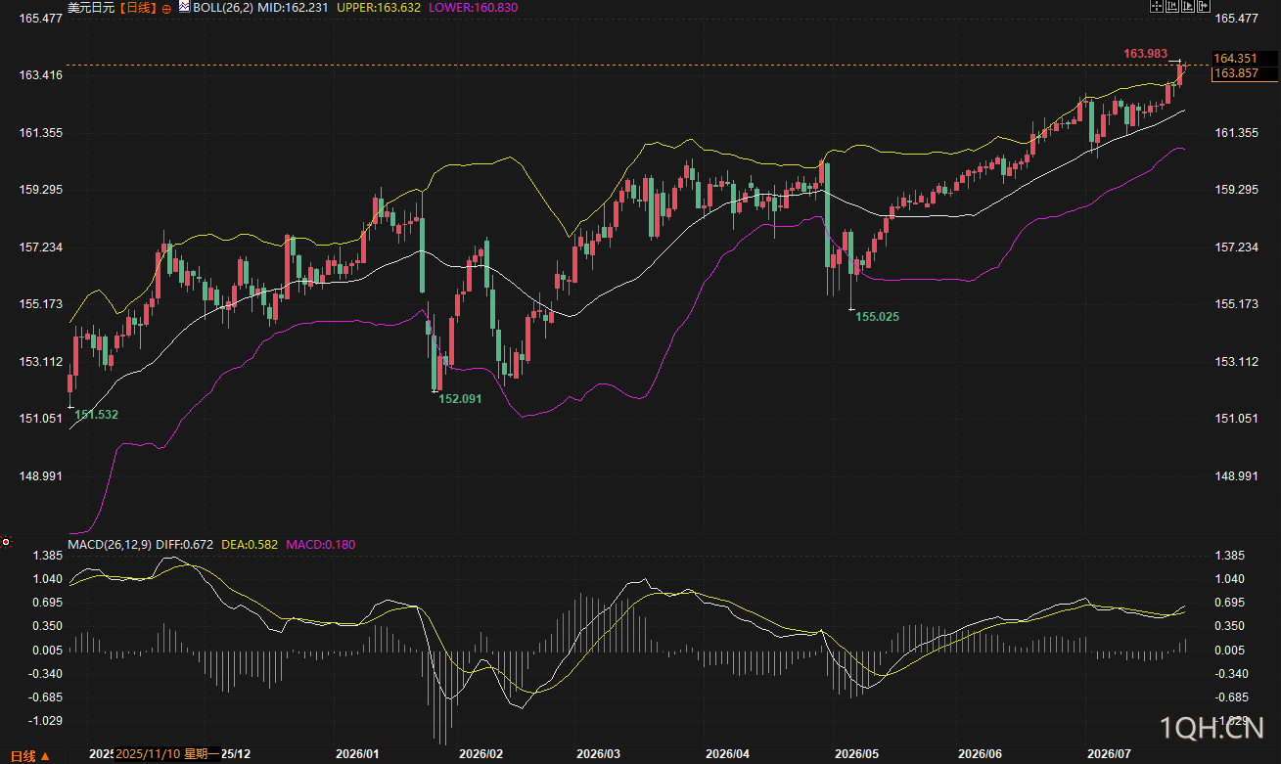Viewport: 1281px width, 764px height.
Task: Click the orange circled-plus icon beside 日线
Action: 166,8
